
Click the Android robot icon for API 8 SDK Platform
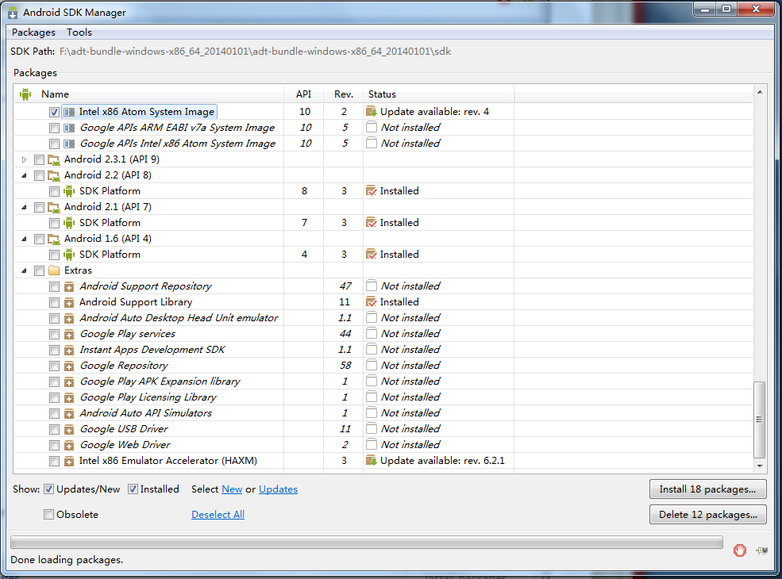(69, 191)
